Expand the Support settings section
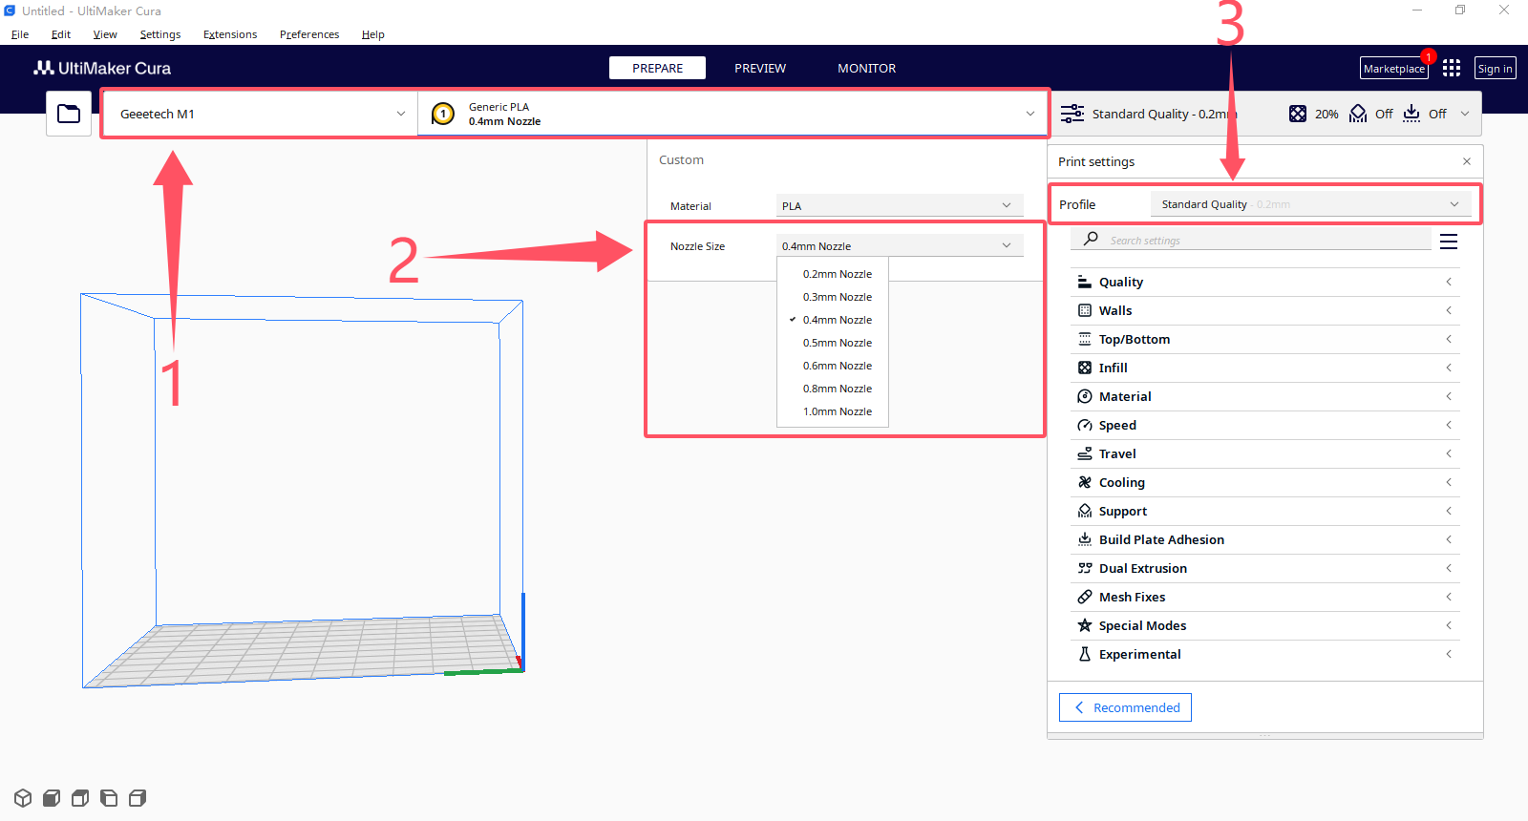The width and height of the screenshot is (1528, 821). 1265,511
